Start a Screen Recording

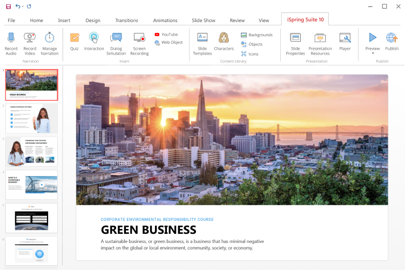139,44
